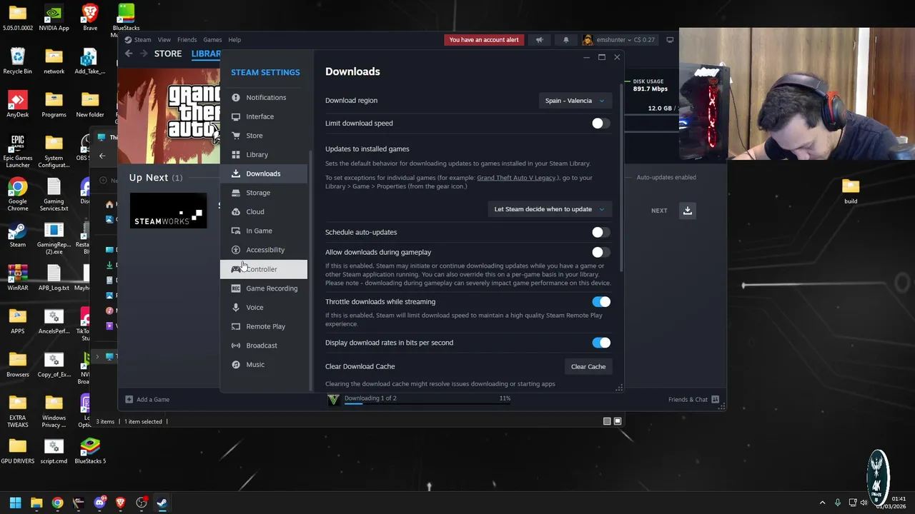
Task: Click the Notifications bell sidebar icon
Action: (236, 98)
